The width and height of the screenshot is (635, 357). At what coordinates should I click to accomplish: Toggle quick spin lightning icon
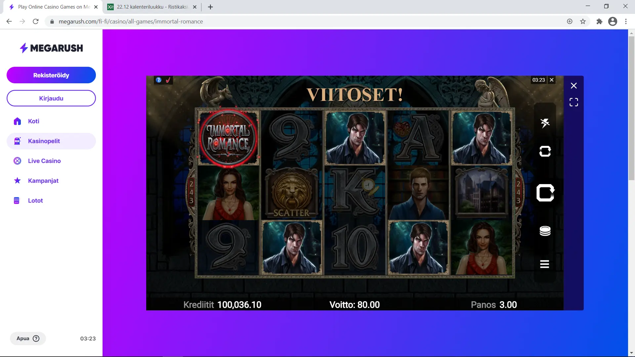pyautogui.click(x=545, y=123)
